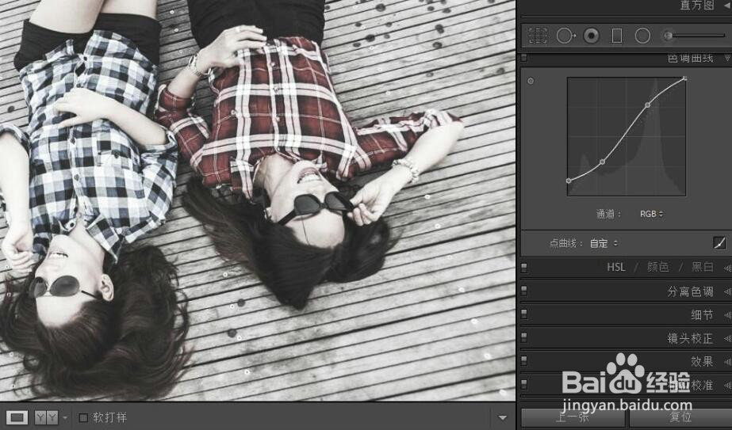Switch to the 黑白 tab
Image resolution: width=732 pixels, height=430 pixels.
coord(702,267)
